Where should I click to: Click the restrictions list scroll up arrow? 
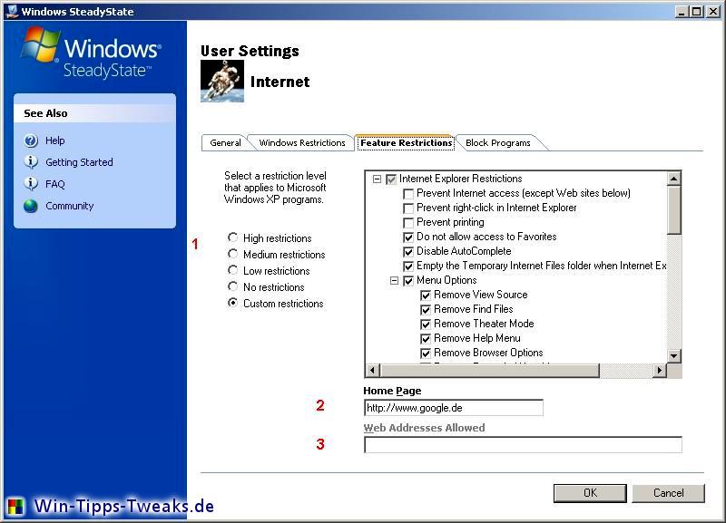[674, 179]
